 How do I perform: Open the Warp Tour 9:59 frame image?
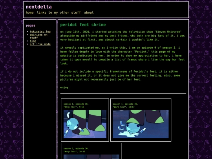pos(85,124)
